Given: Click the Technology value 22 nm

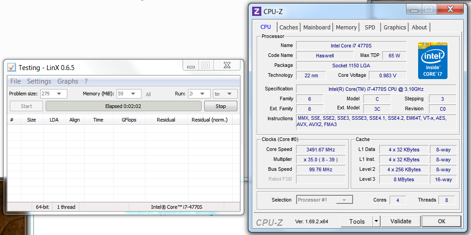Looking at the screenshot, I should tap(311, 75).
